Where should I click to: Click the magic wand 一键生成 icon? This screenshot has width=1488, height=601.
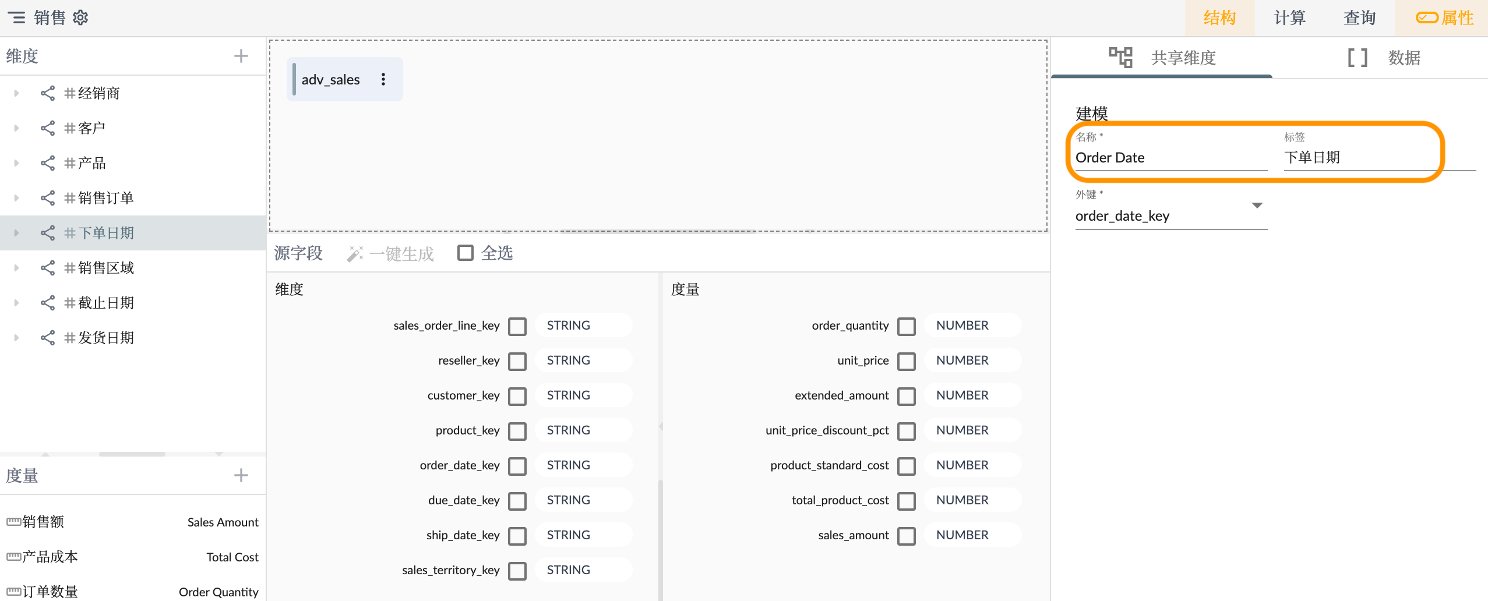tap(354, 254)
